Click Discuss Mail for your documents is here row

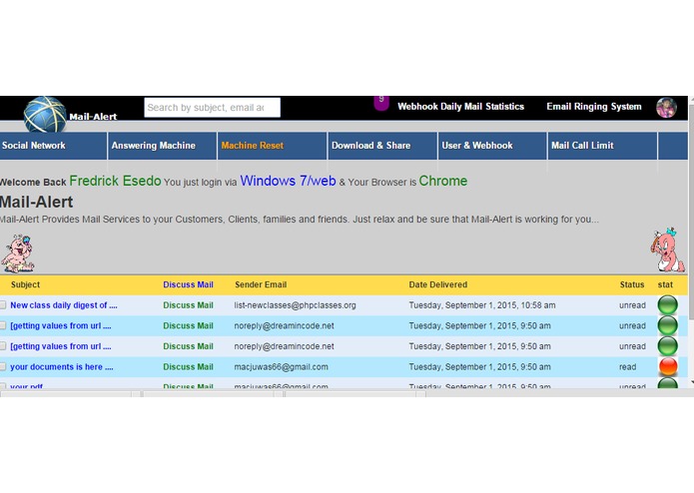[188, 366]
